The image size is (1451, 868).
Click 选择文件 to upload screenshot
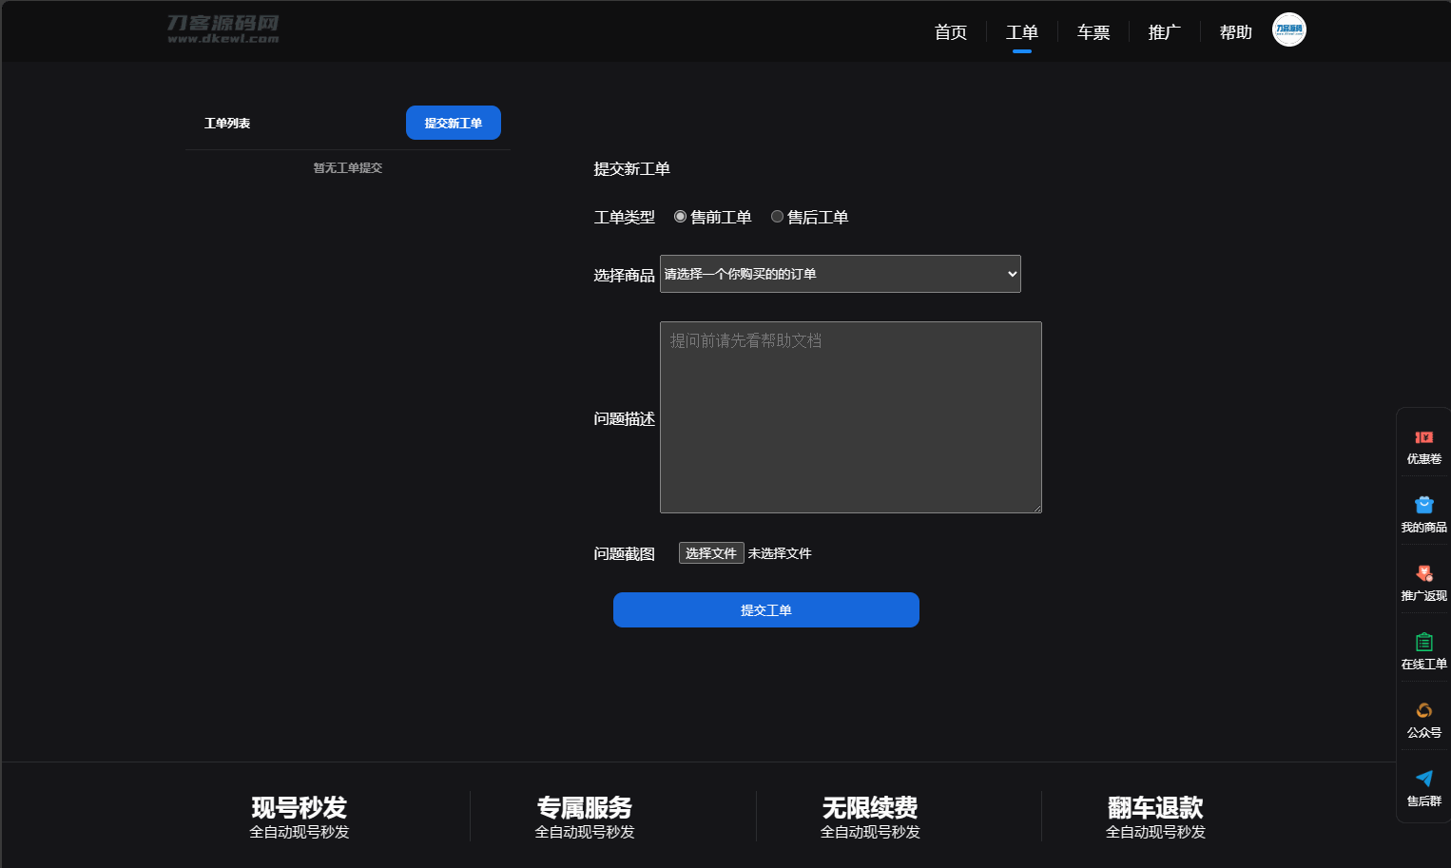point(710,553)
